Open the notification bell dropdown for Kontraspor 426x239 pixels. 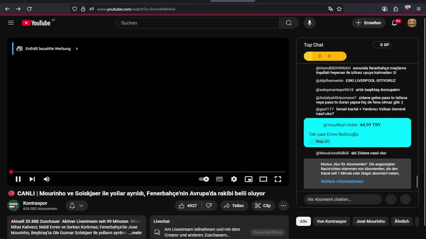[77, 205]
